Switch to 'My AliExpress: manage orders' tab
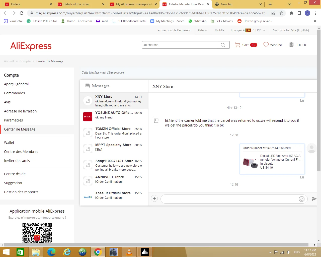This screenshot has height=257, width=321. coord(134,4)
